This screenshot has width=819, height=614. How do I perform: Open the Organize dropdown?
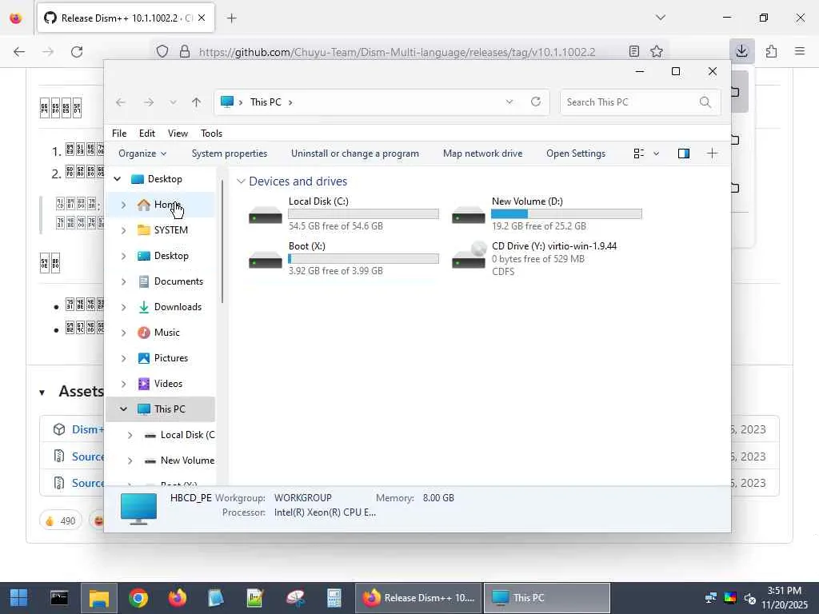(x=142, y=153)
